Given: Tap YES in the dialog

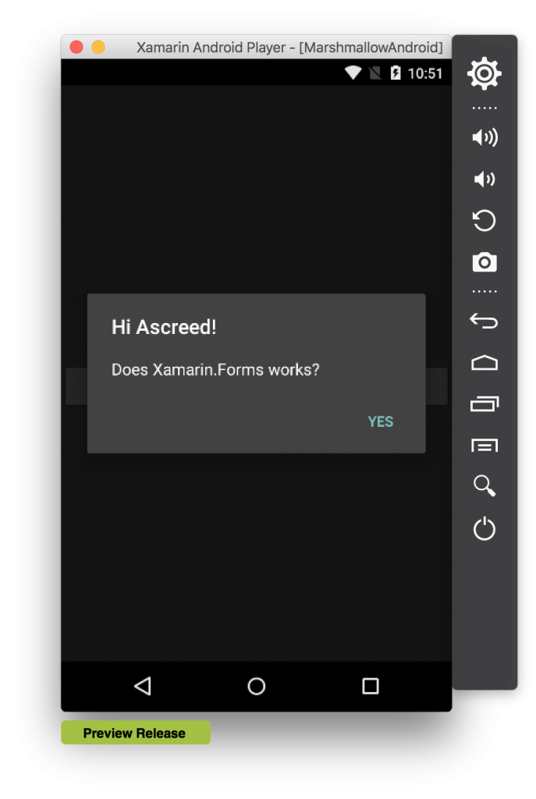Looking at the screenshot, I should [381, 421].
